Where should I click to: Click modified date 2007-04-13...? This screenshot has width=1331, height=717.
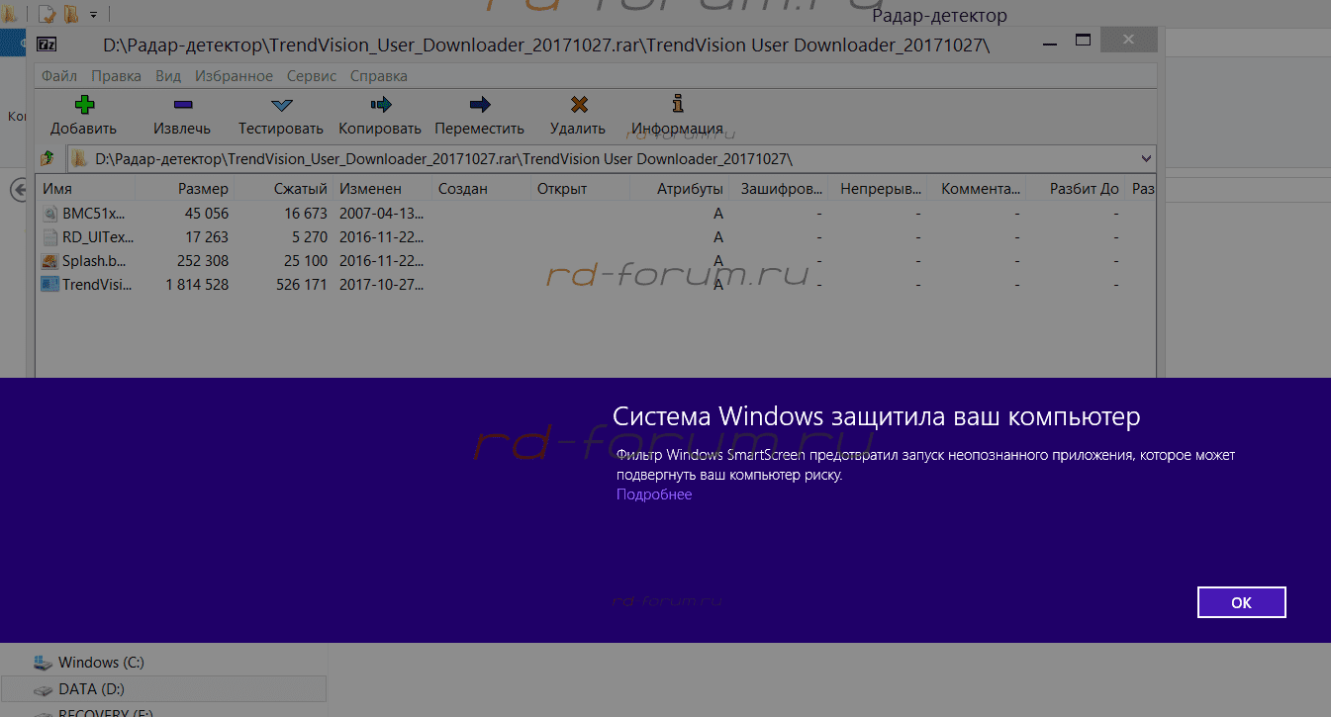[381, 214]
